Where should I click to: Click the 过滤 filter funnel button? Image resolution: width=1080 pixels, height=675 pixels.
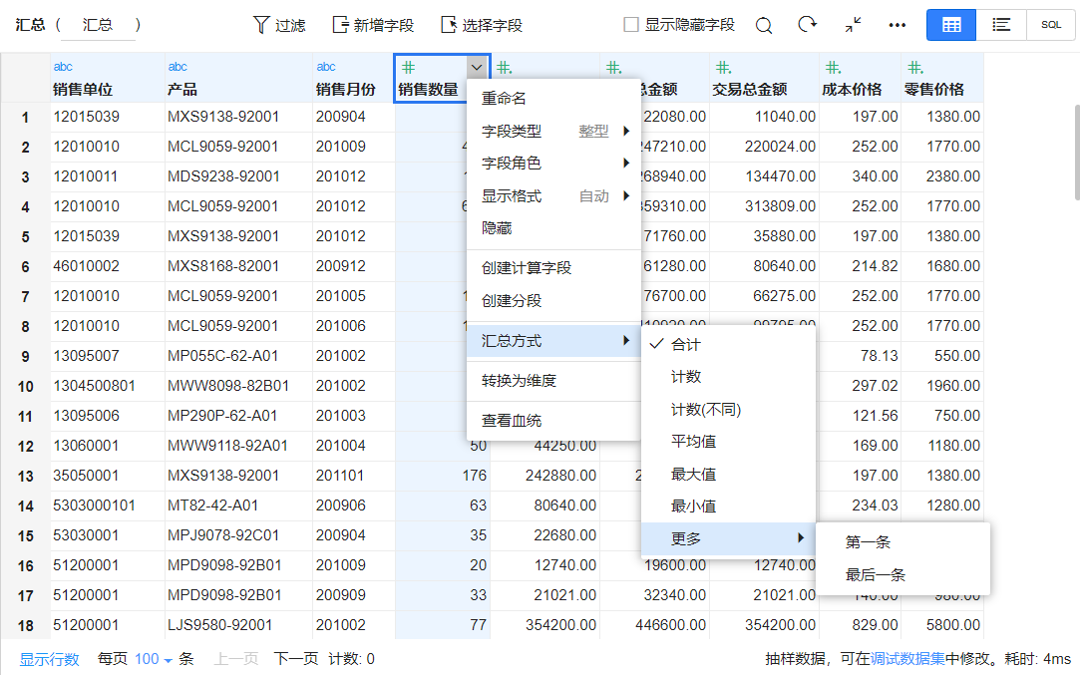click(x=279, y=25)
